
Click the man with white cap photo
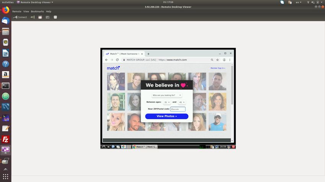(x=218, y=122)
